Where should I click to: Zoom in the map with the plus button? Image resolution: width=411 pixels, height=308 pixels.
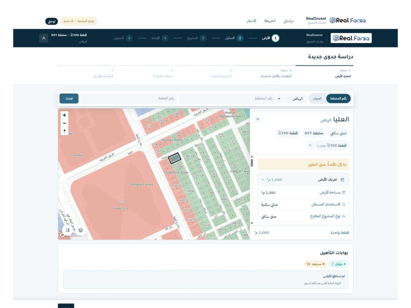(64, 115)
